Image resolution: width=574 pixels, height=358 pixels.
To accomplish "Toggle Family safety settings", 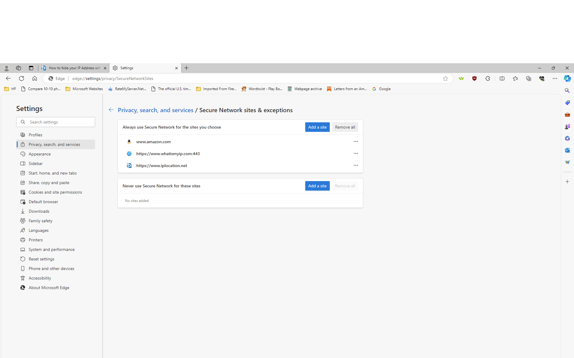I will pos(40,221).
